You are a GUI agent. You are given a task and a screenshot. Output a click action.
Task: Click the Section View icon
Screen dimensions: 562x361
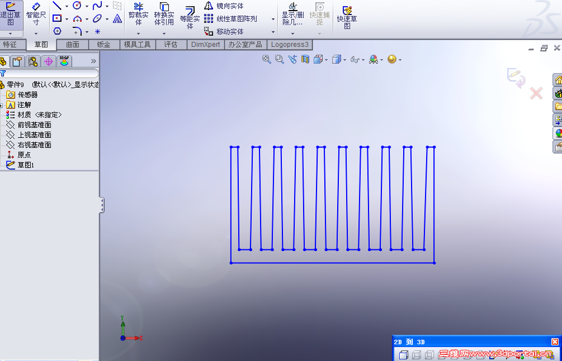(305, 59)
